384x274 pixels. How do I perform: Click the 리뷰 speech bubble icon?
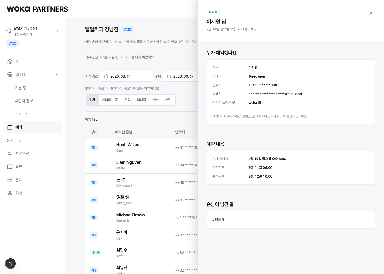click(x=10, y=167)
